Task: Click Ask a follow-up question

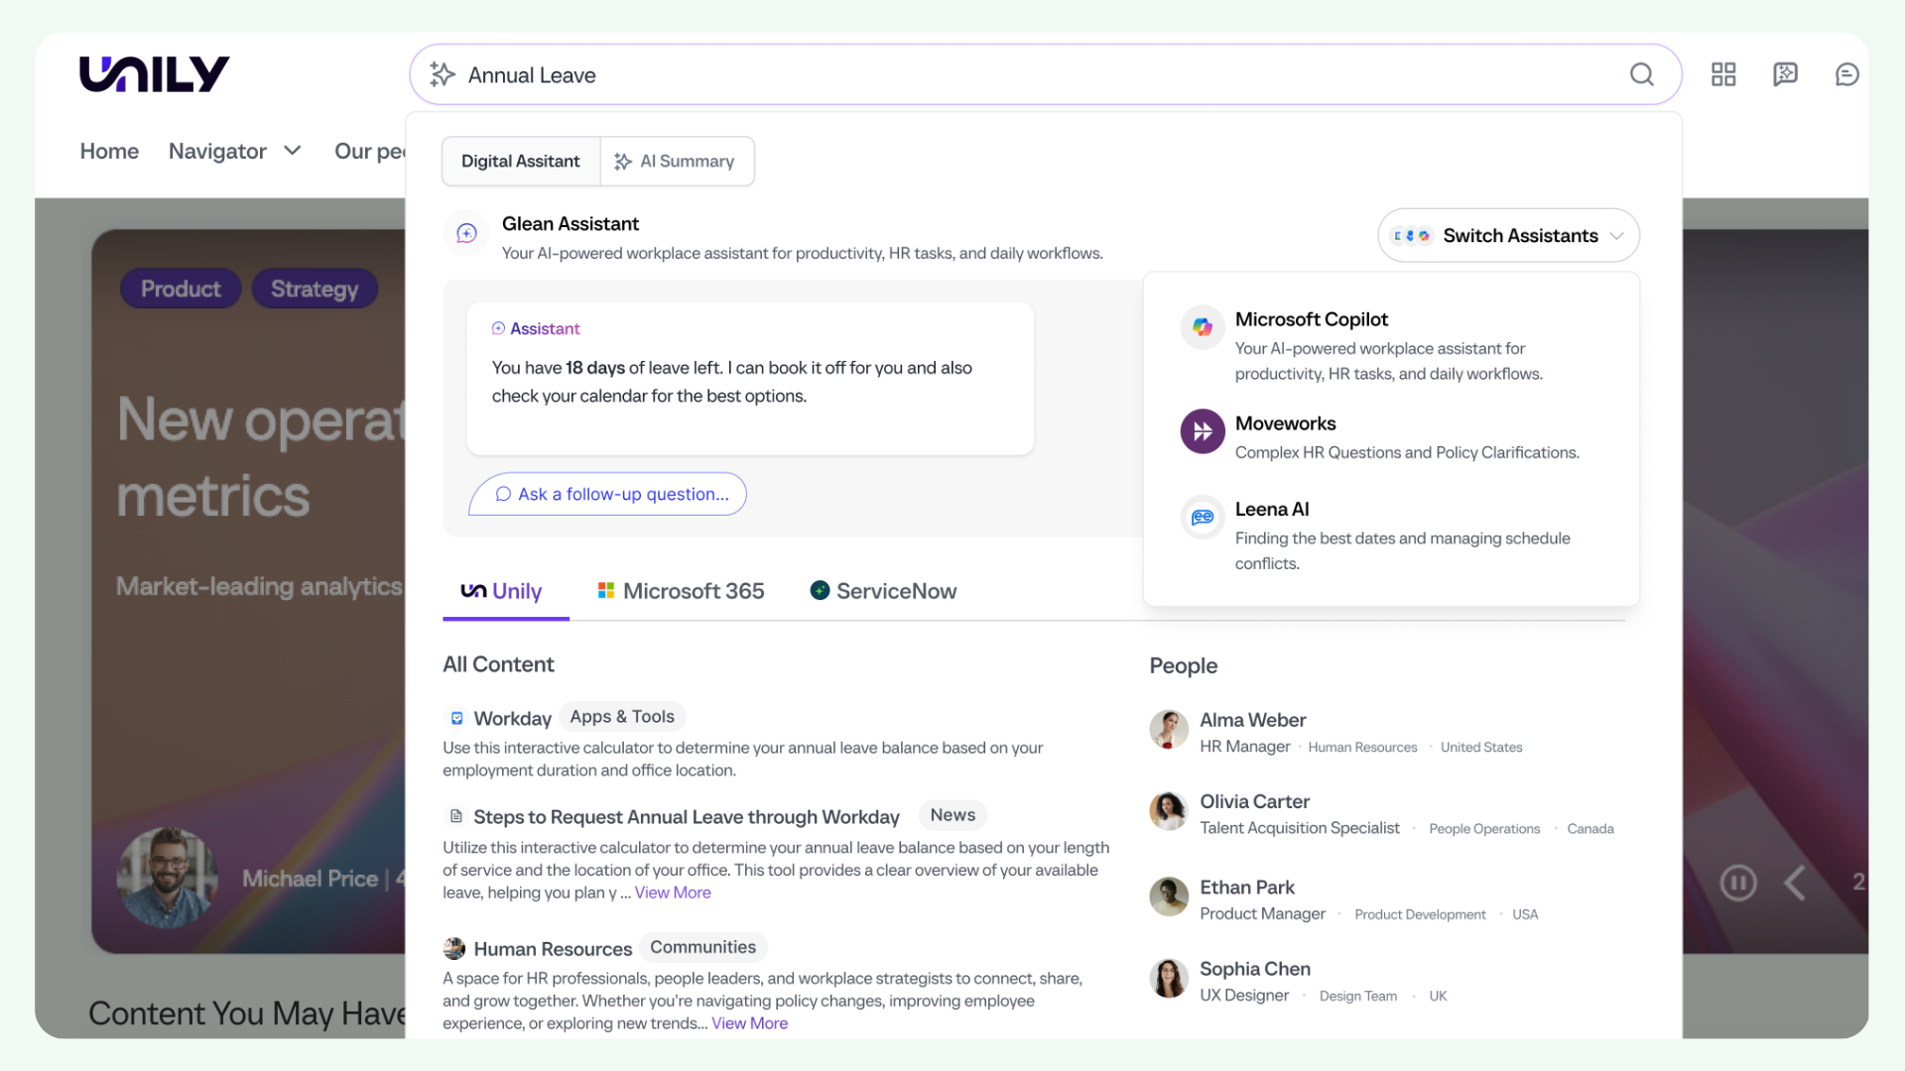Action: click(606, 494)
